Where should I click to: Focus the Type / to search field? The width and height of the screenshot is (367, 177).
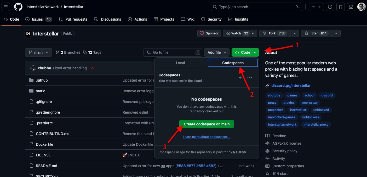tap(256, 7)
